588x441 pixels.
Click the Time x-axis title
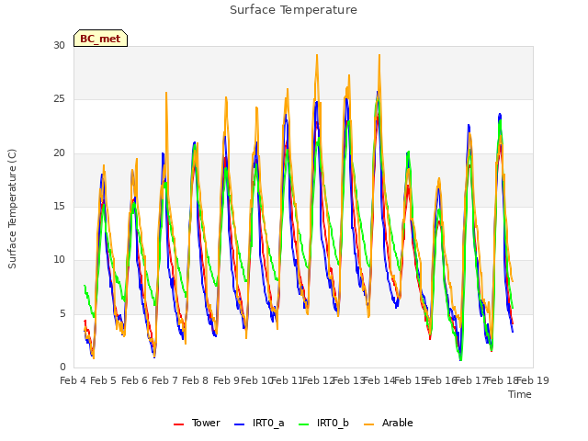point(520,394)
